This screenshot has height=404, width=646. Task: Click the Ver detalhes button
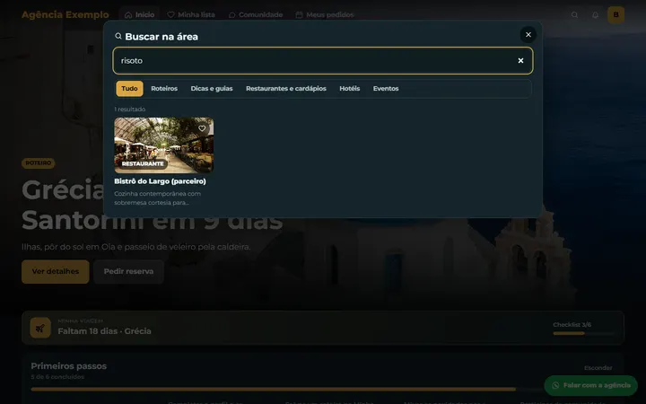[56, 271]
